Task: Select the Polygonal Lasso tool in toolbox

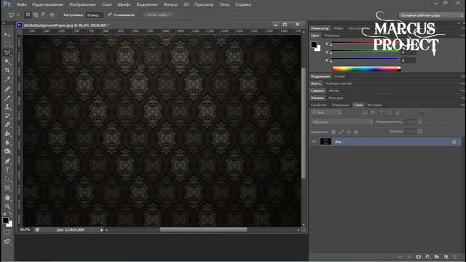Action: pyautogui.click(x=7, y=53)
